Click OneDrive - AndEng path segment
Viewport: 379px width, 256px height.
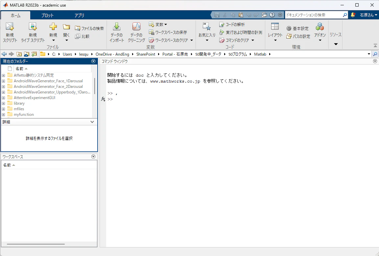[112, 54]
